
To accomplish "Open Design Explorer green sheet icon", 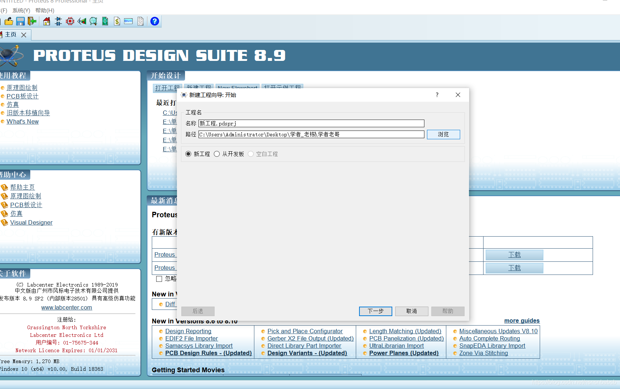I will (105, 21).
